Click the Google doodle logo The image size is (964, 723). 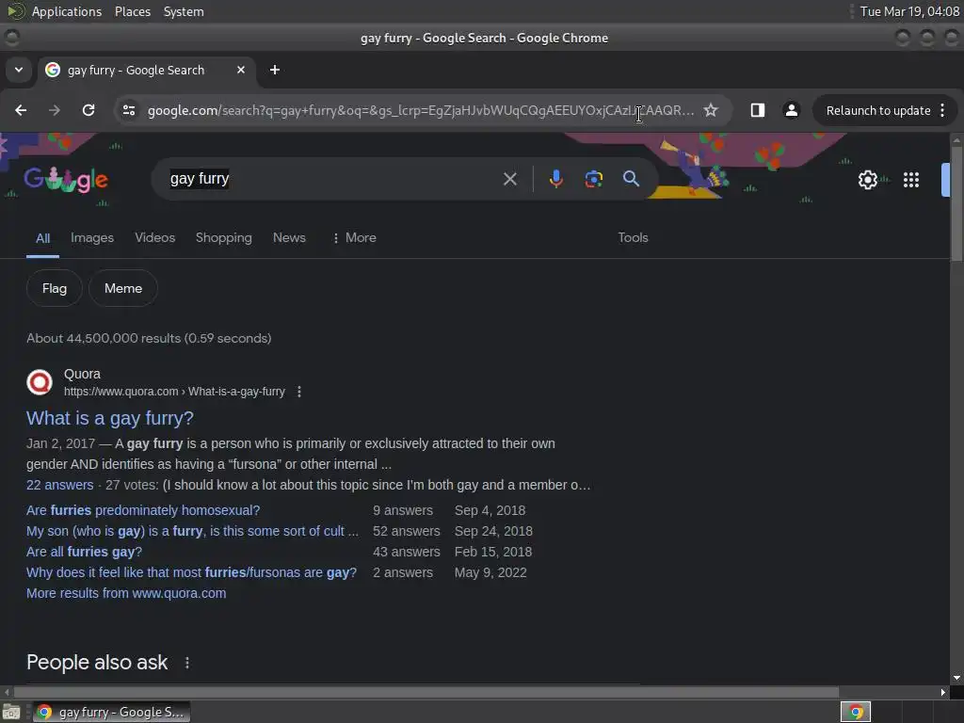pos(66,180)
